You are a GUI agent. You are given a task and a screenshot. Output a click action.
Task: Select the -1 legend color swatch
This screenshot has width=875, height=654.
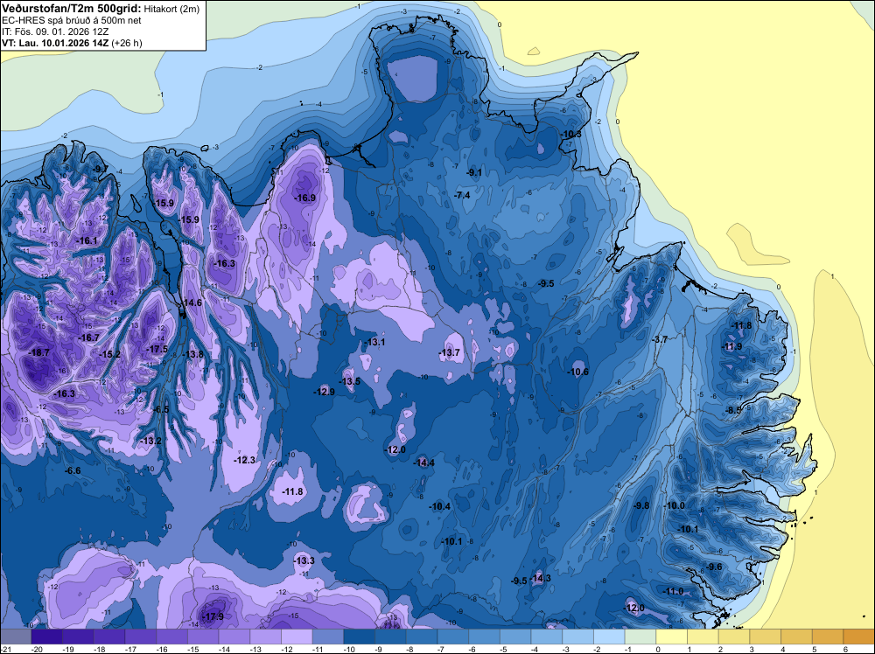pyautogui.click(x=640, y=635)
